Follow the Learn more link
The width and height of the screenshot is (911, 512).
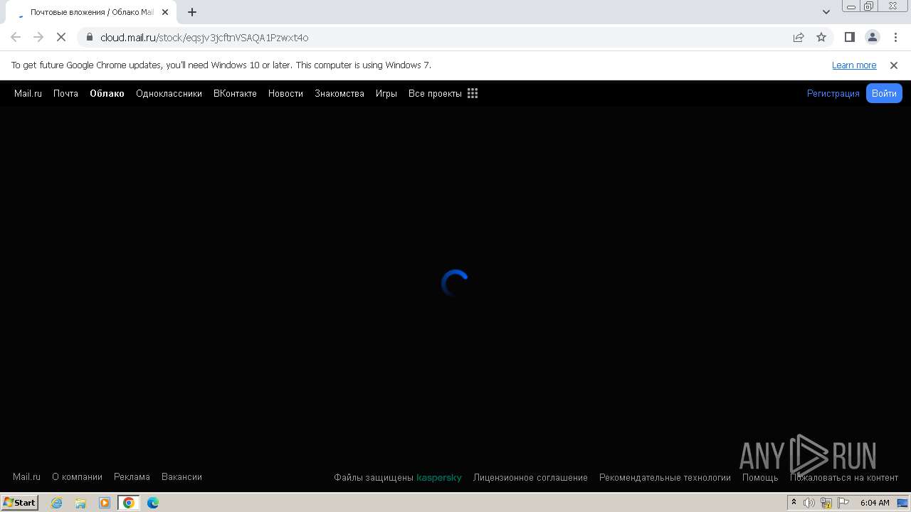point(854,65)
